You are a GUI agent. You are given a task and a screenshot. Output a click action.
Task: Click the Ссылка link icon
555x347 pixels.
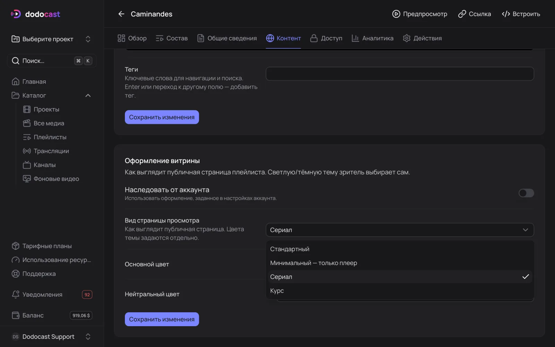[x=462, y=14]
